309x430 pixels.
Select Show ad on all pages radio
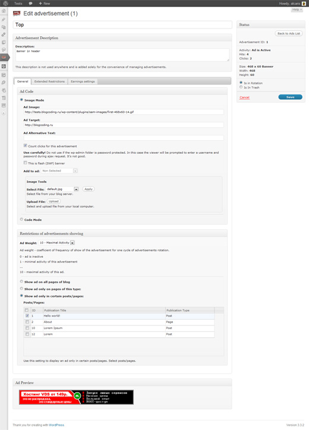[21, 282]
